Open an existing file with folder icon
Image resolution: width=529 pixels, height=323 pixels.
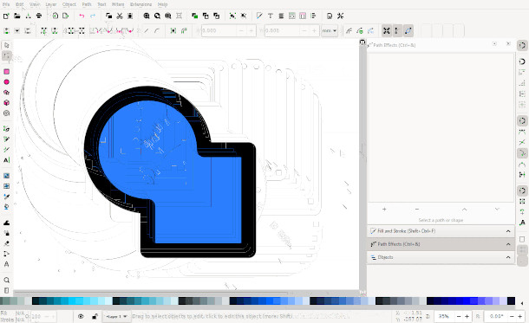coord(16,16)
